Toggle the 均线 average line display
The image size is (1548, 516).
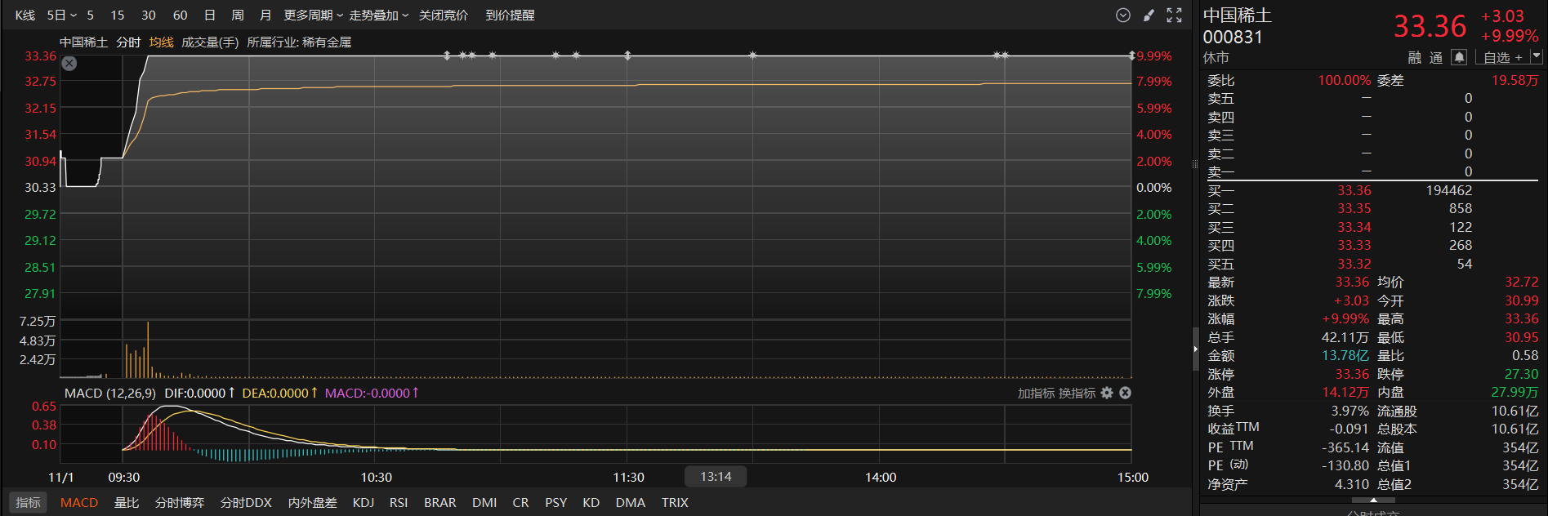pyautogui.click(x=161, y=42)
